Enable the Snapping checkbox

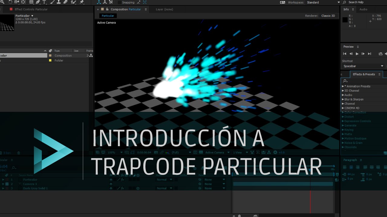(119, 2)
